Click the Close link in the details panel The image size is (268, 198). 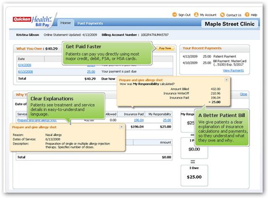(243, 94)
